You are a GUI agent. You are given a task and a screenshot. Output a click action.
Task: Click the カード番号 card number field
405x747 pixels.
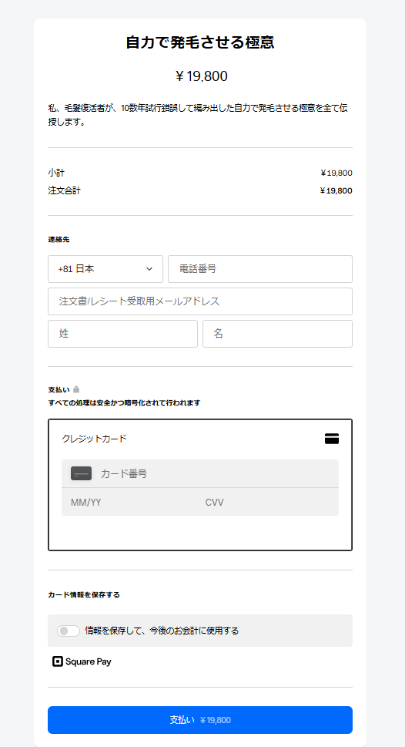click(x=200, y=473)
